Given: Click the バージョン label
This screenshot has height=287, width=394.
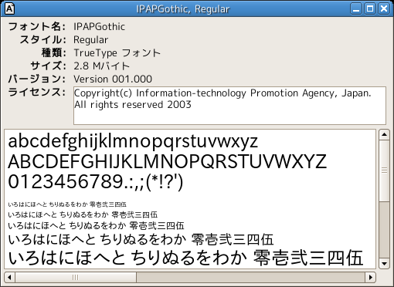Looking at the screenshot, I should tap(37, 79).
